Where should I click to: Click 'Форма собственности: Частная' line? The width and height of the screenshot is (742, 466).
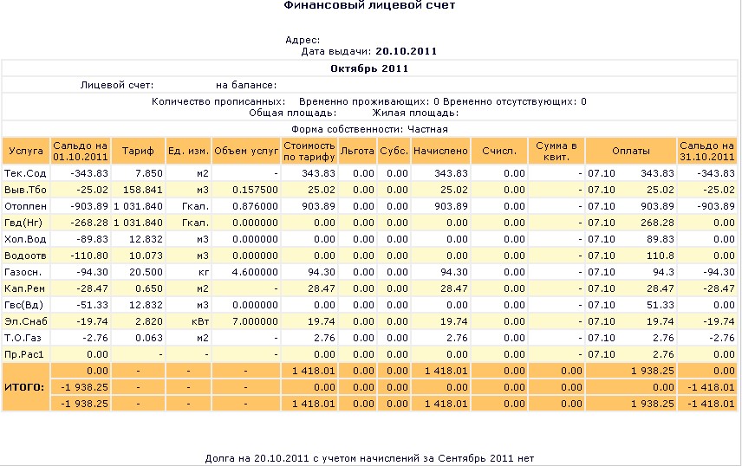coord(369,129)
